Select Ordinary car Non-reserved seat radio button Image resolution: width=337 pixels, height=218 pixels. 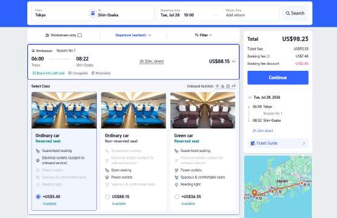[107, 197]
